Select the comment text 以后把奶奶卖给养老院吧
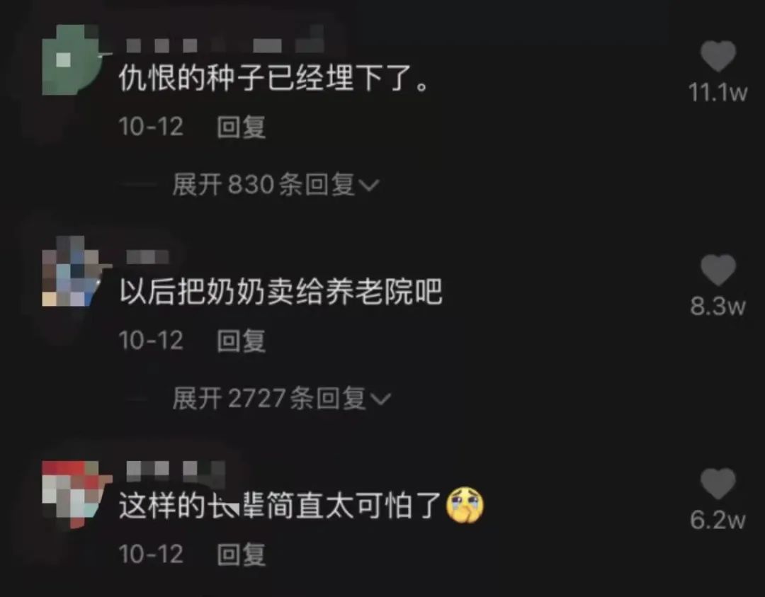 point(281,292)
